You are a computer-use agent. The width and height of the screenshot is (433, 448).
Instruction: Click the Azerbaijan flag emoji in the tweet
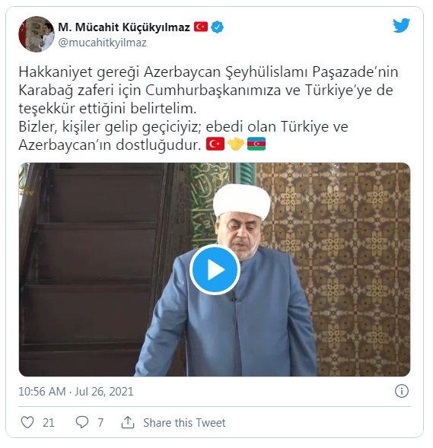[256, 144]
